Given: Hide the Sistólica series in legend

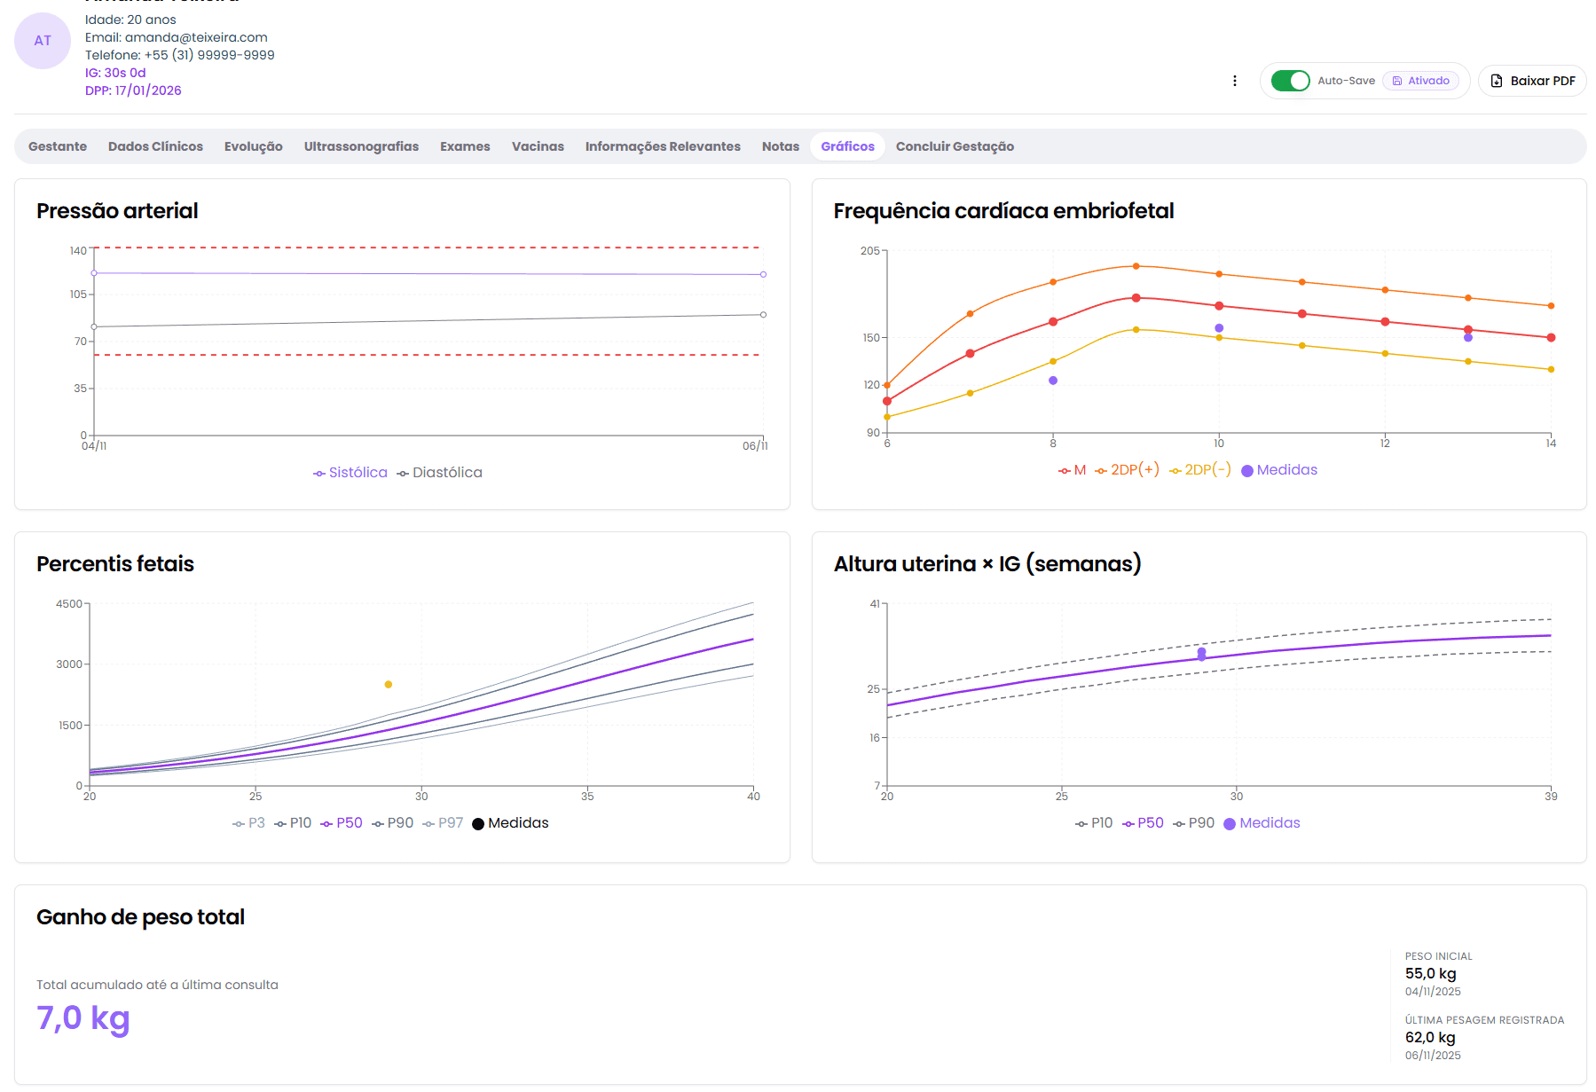Looking at the screenshot, I should pos(350,473).
